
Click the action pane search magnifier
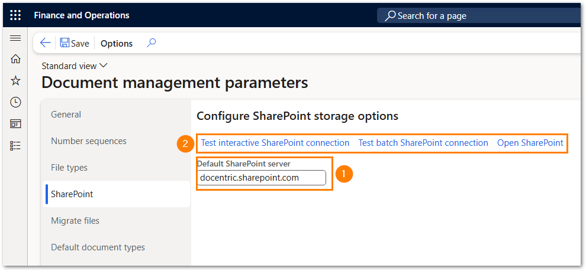pyautogui.click(x=152, y=43)
